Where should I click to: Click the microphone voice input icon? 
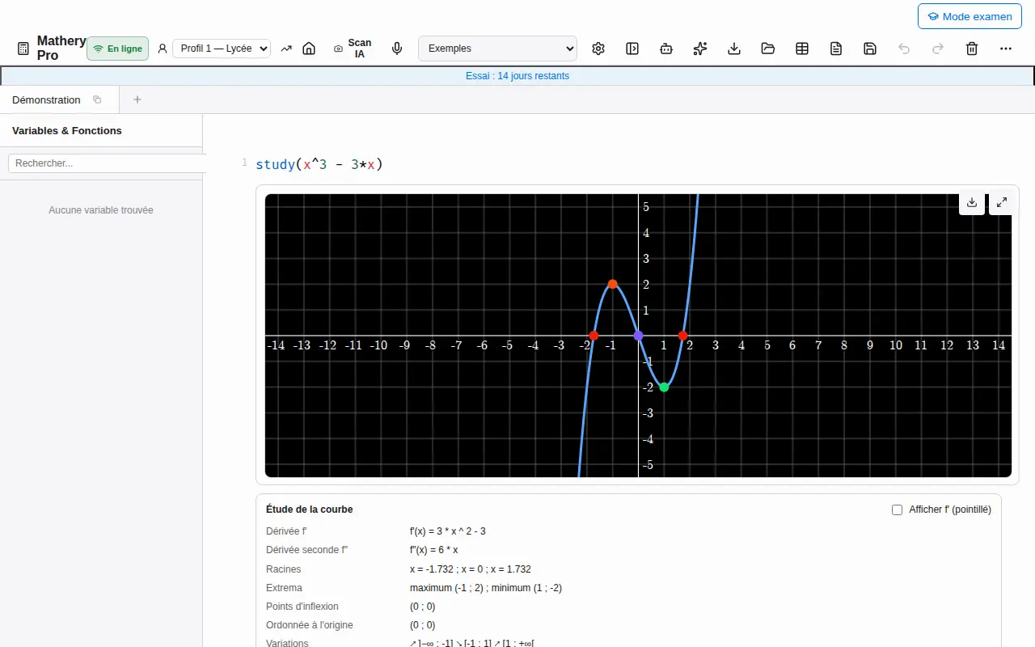397,49
